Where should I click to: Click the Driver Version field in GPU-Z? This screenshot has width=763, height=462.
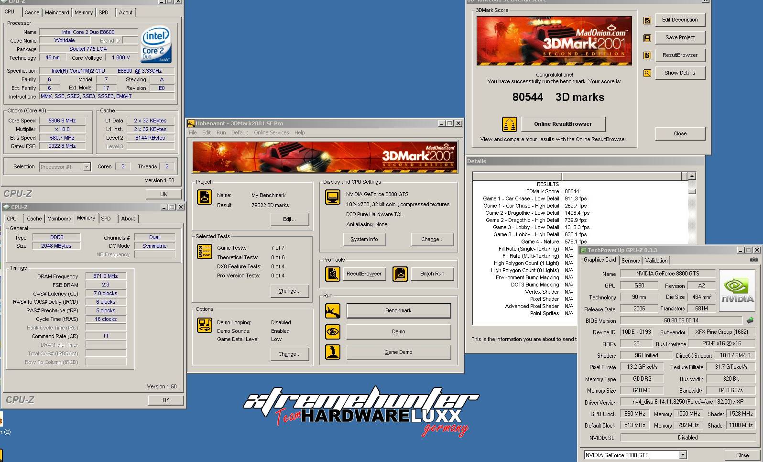click(x=687, y=402)
